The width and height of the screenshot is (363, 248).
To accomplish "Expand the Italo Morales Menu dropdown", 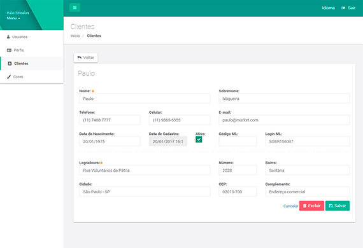I will tap(13, 18).
